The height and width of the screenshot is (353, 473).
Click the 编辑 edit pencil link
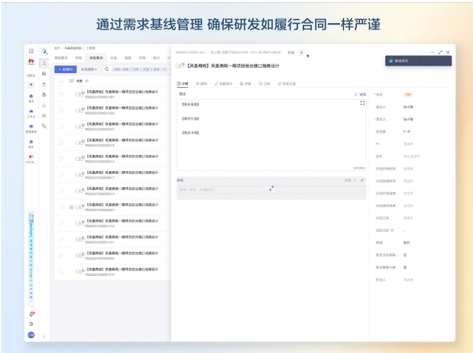[360, 95]
